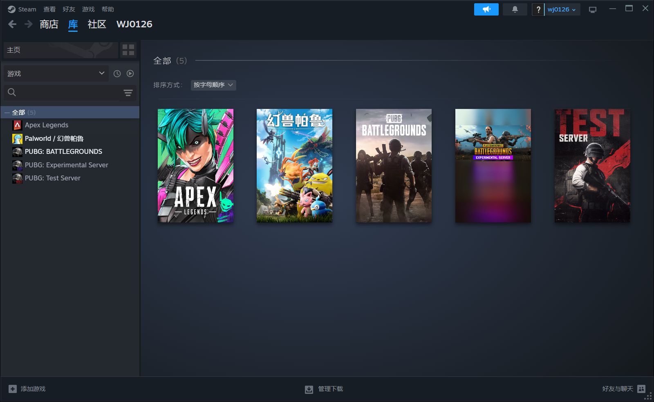This screenshot has height=402, width=654.
Task: Click the Palworld sidebar icon
Action: tap(17, 139)
